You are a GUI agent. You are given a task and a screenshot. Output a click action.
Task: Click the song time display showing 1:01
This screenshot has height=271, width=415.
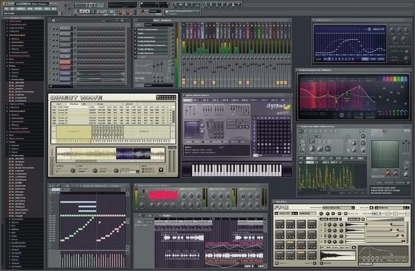(89, 5)
